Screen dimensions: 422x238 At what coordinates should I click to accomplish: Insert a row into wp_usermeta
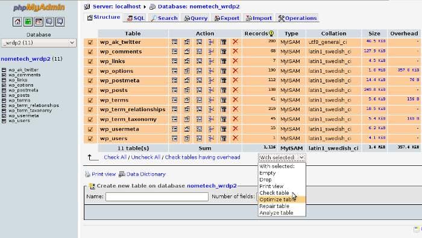(x=211, y=129)
